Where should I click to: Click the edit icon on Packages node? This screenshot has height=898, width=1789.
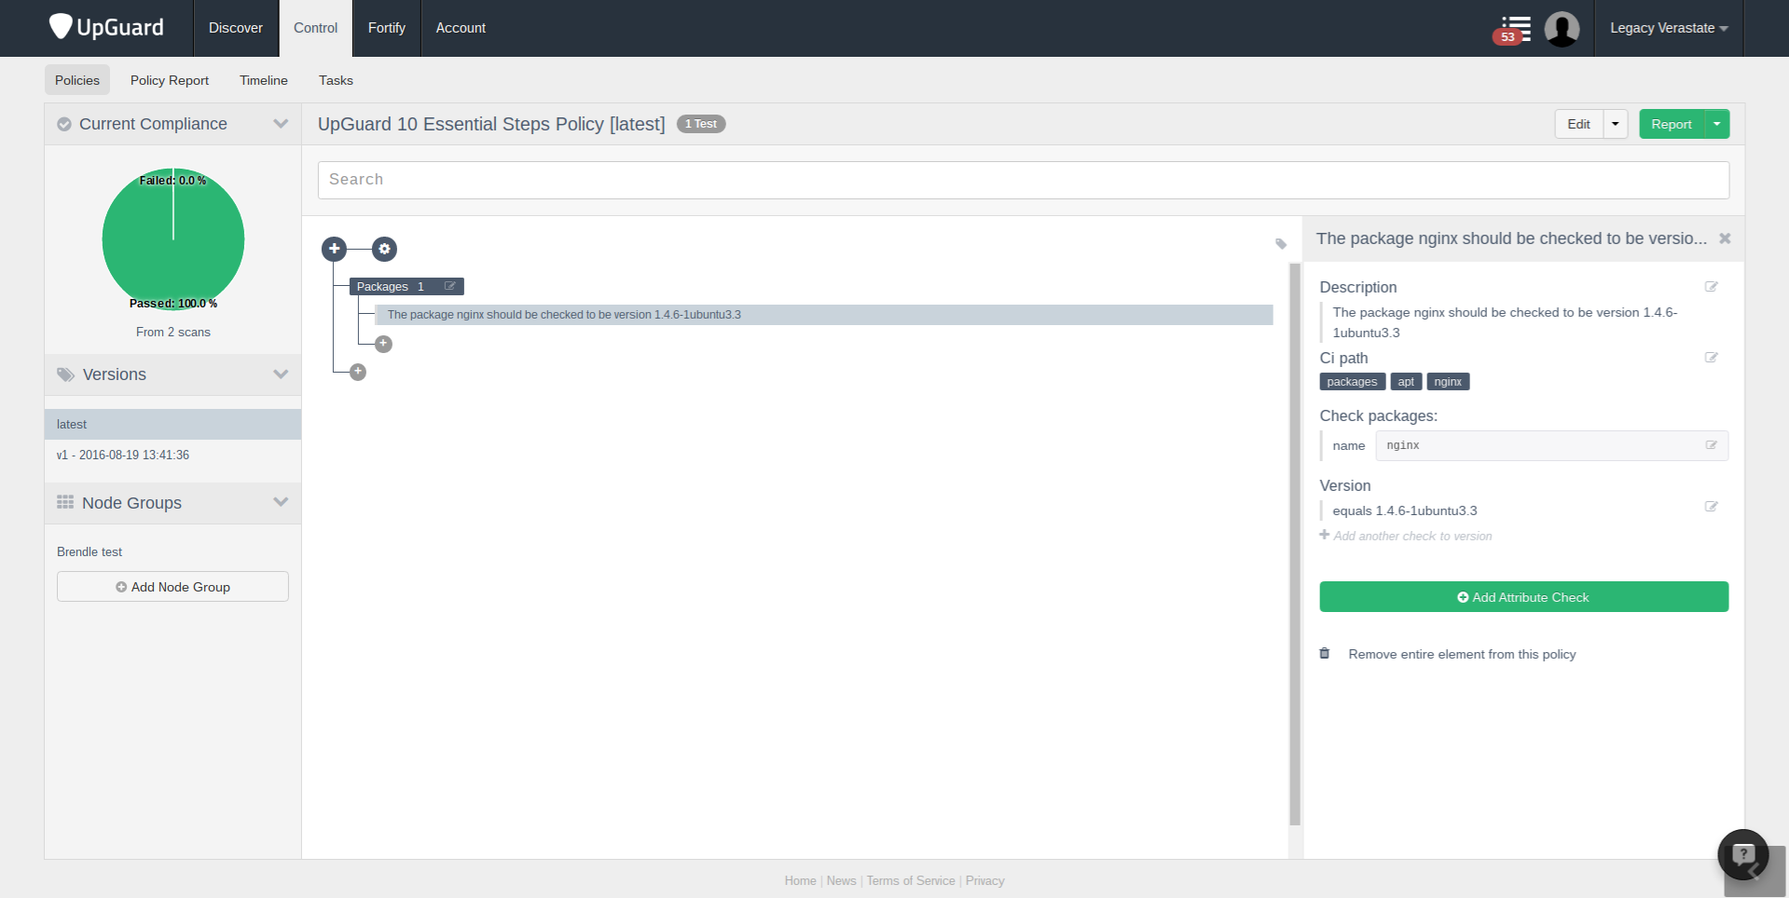(x=450, y=287)
